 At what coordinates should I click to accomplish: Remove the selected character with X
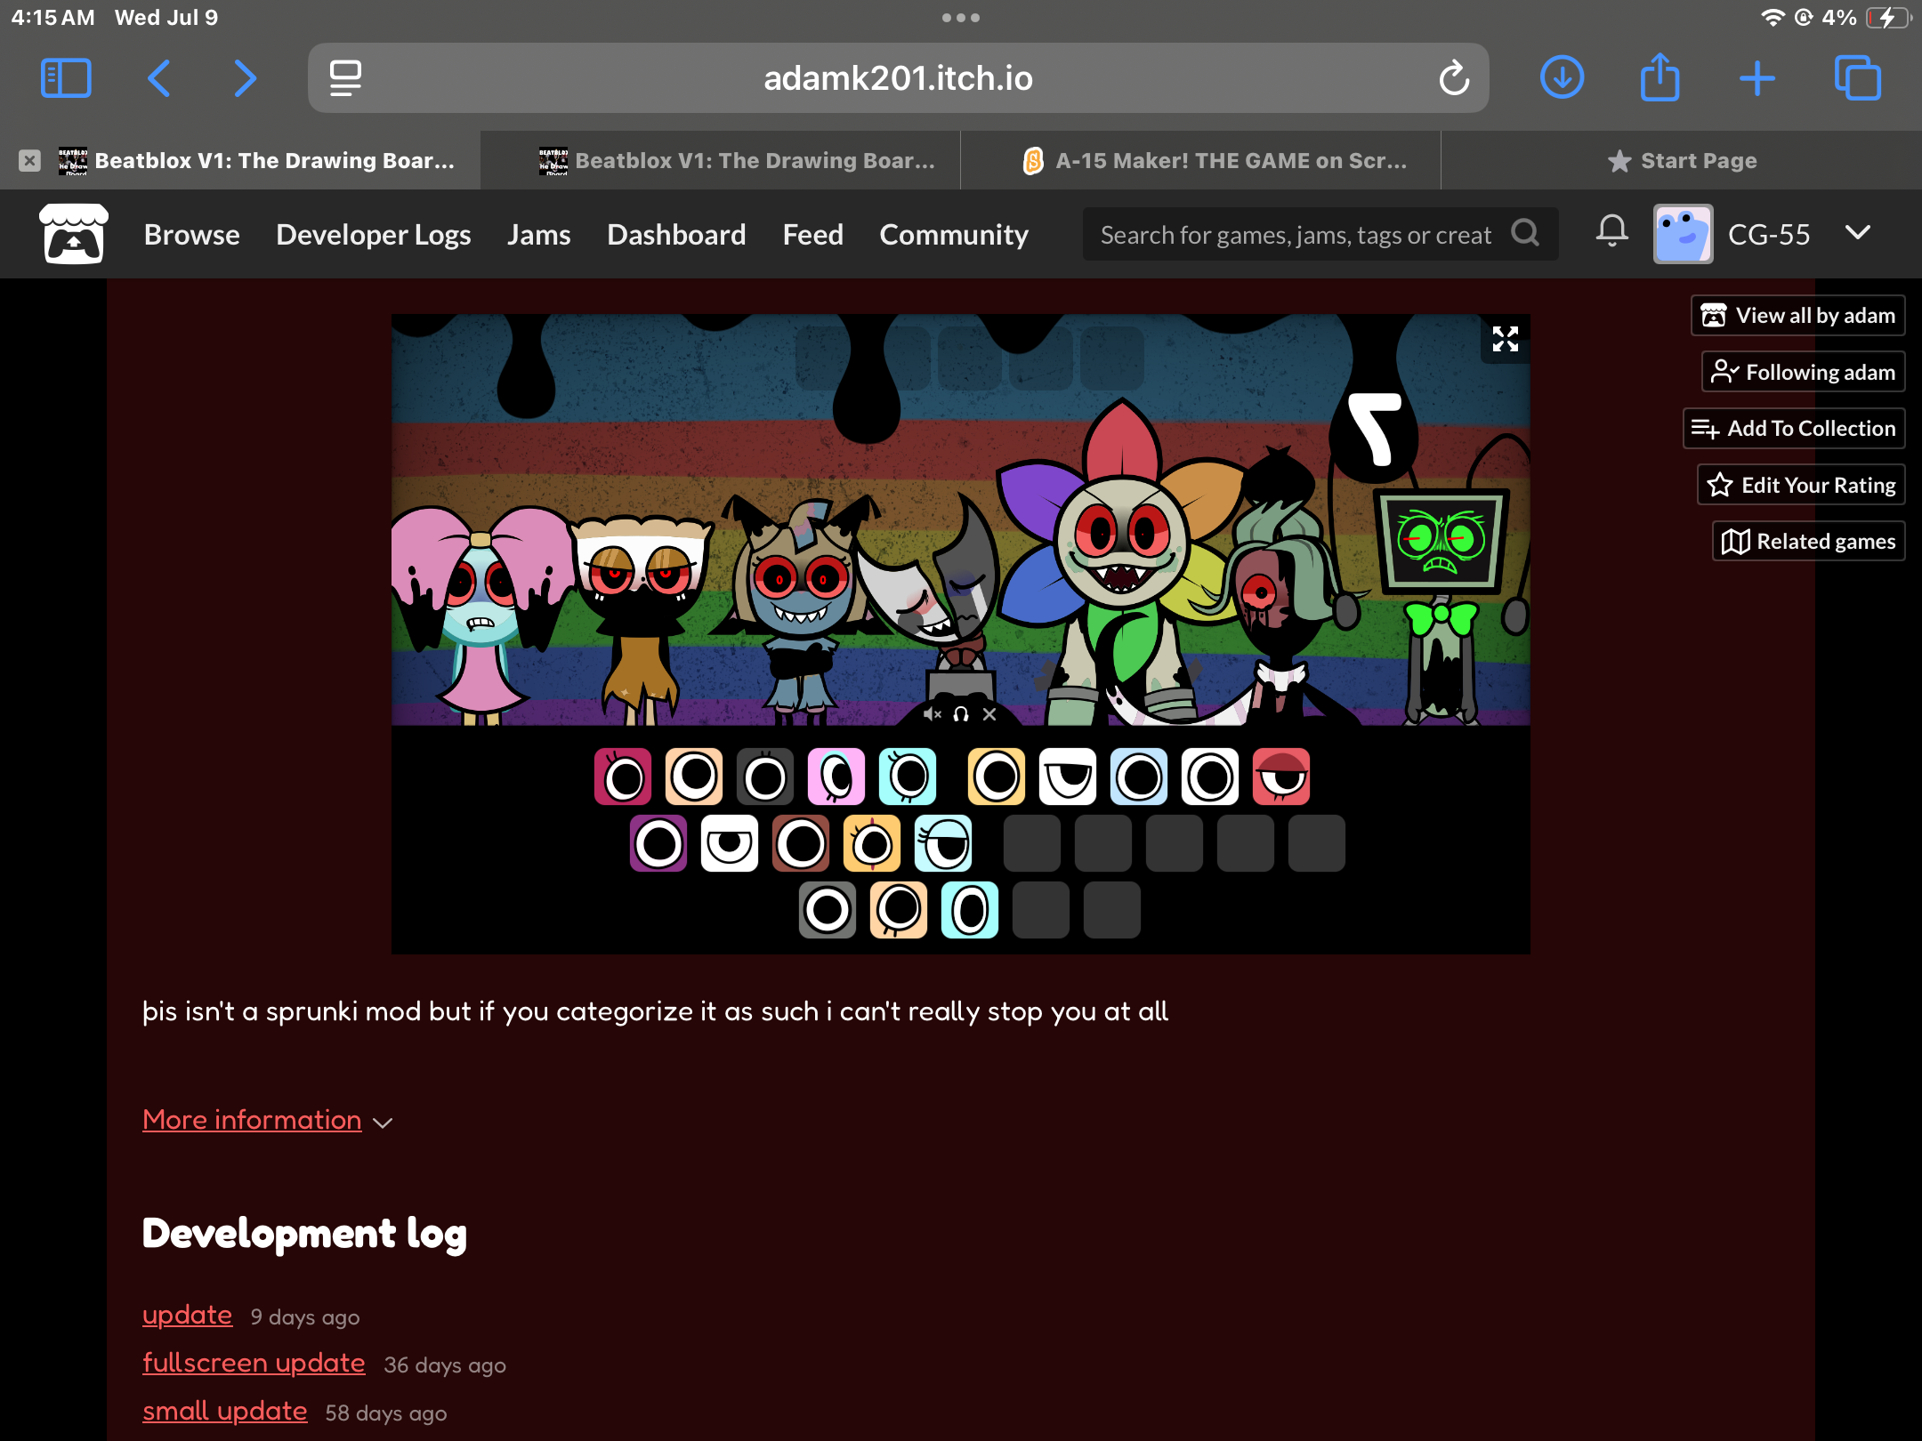989,714
